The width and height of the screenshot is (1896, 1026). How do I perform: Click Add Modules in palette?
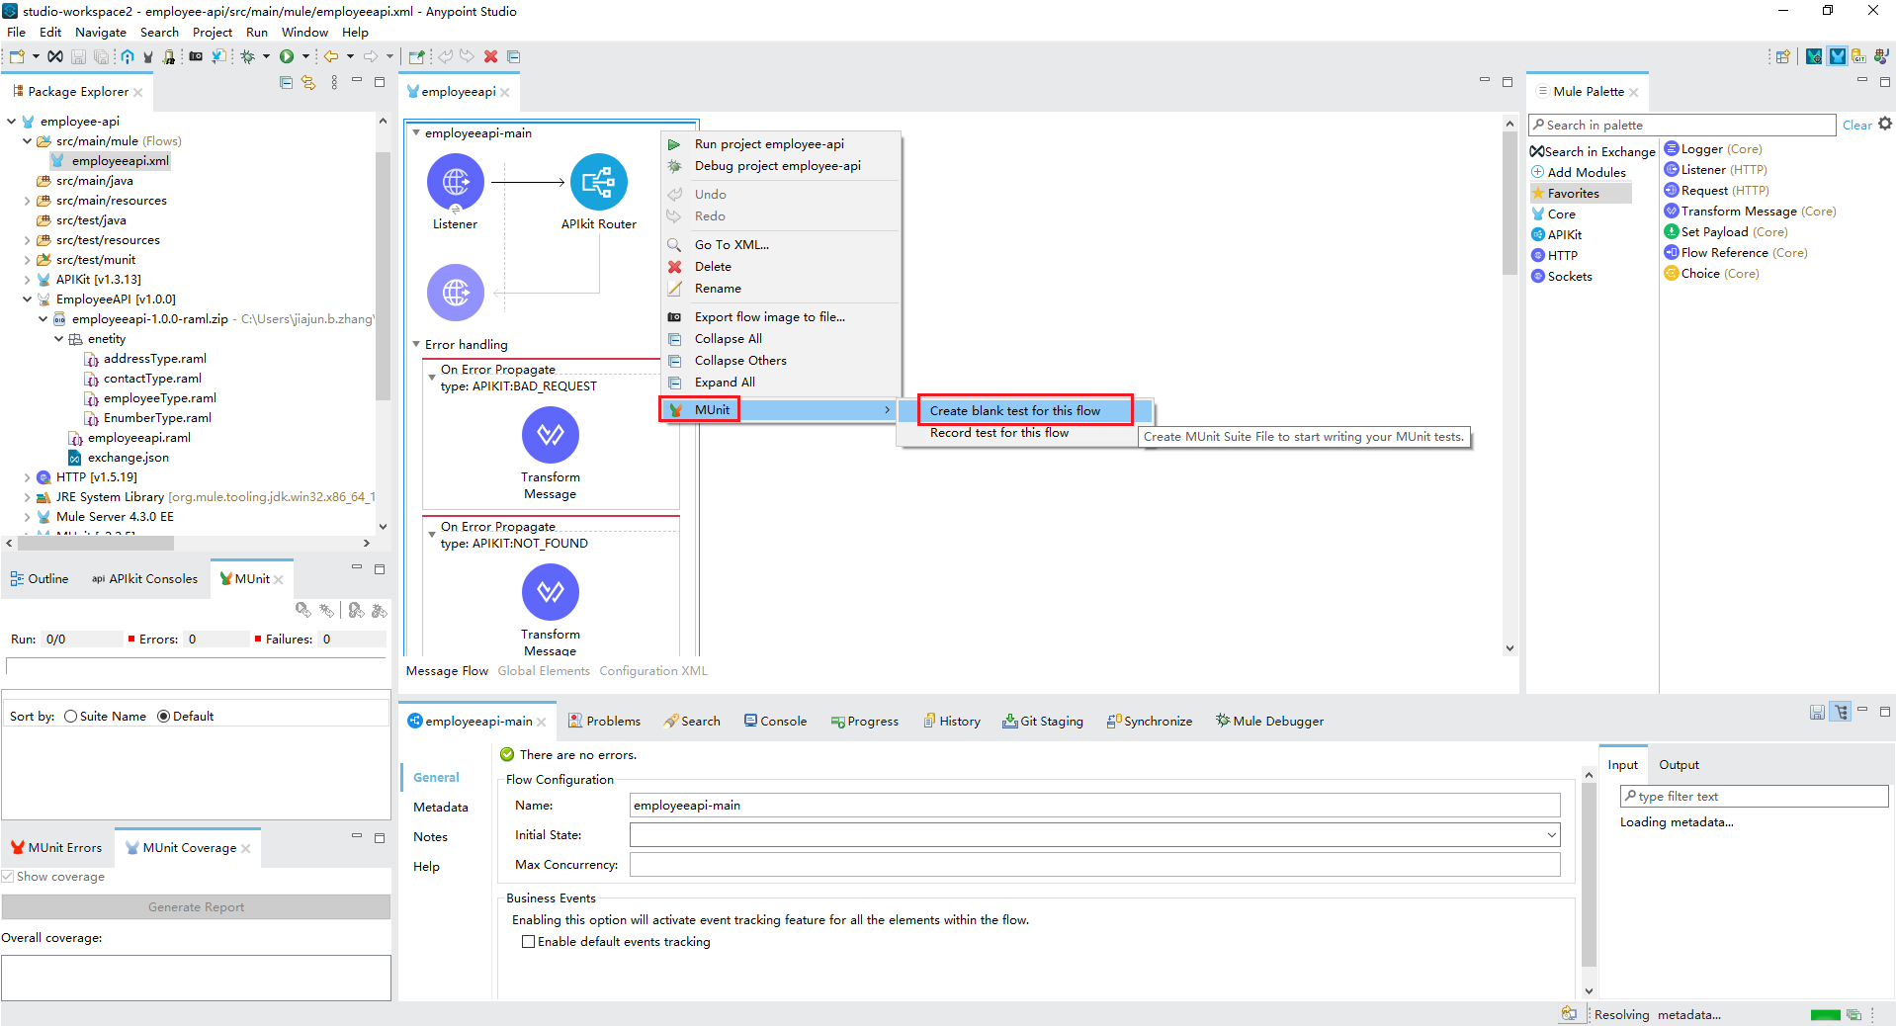click(1579, 172)
